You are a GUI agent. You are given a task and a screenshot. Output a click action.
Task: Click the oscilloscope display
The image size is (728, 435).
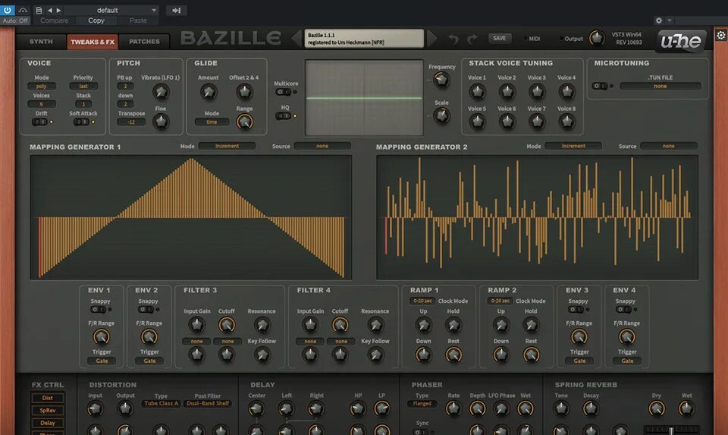coord(364,98)
